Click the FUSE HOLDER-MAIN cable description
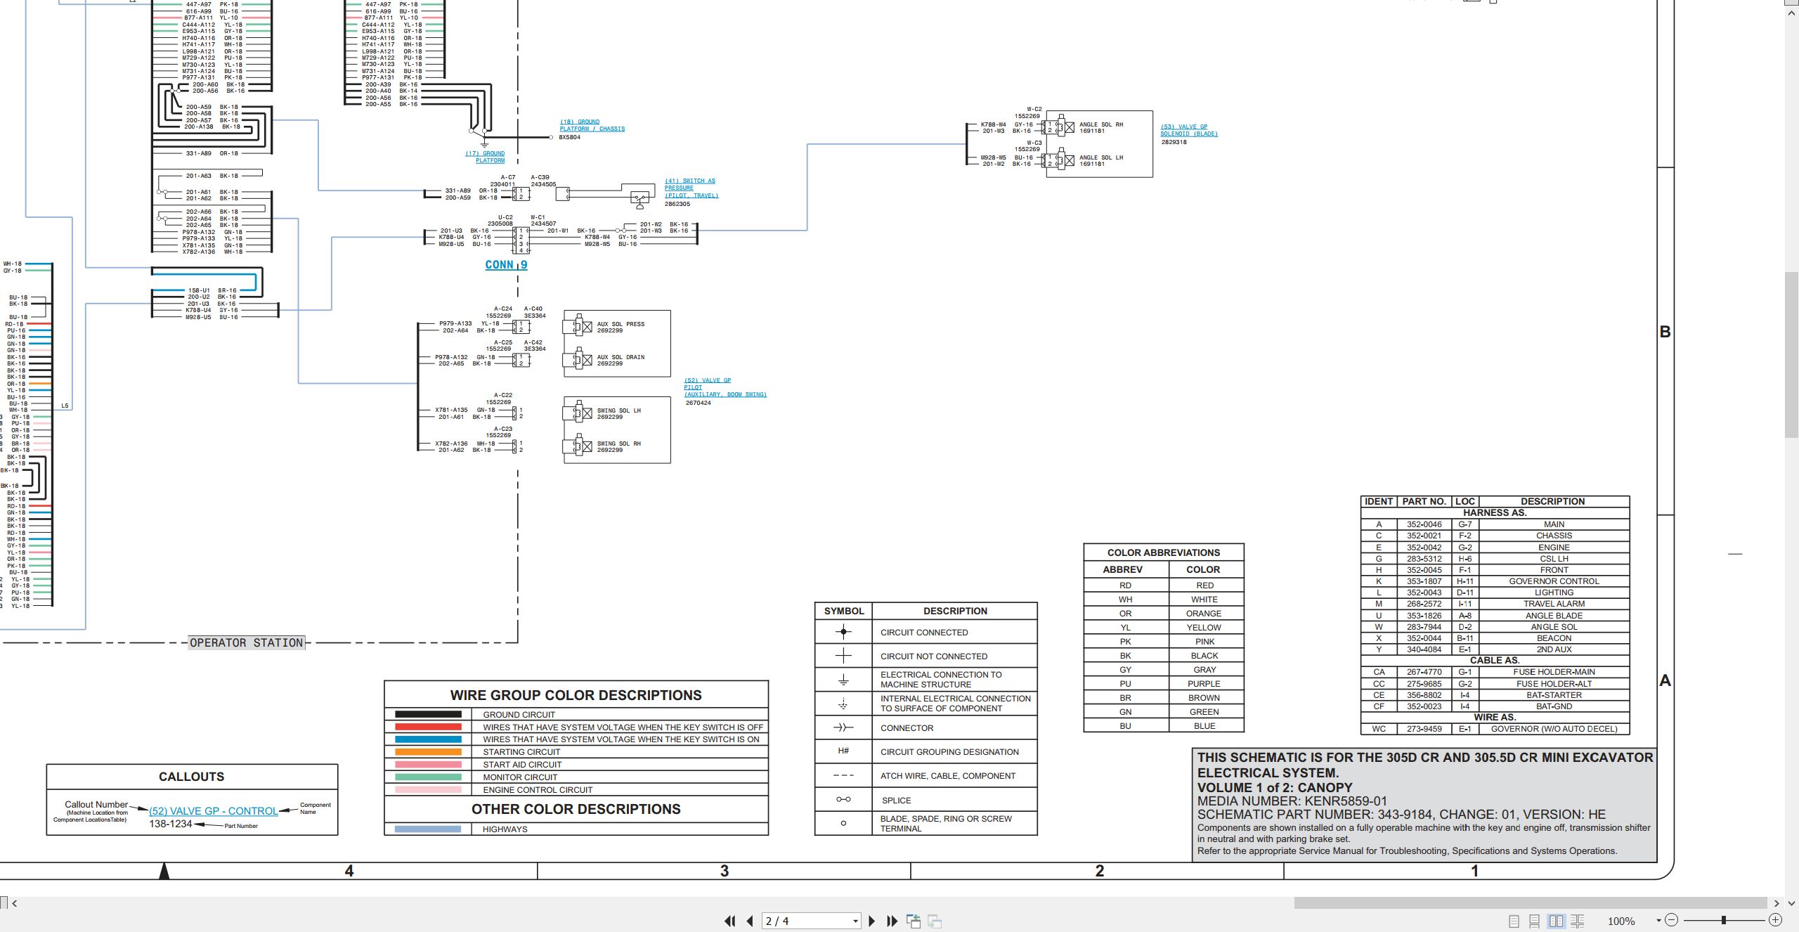The height and width of the screenshot is (932, 1799). coord(1554,672)
